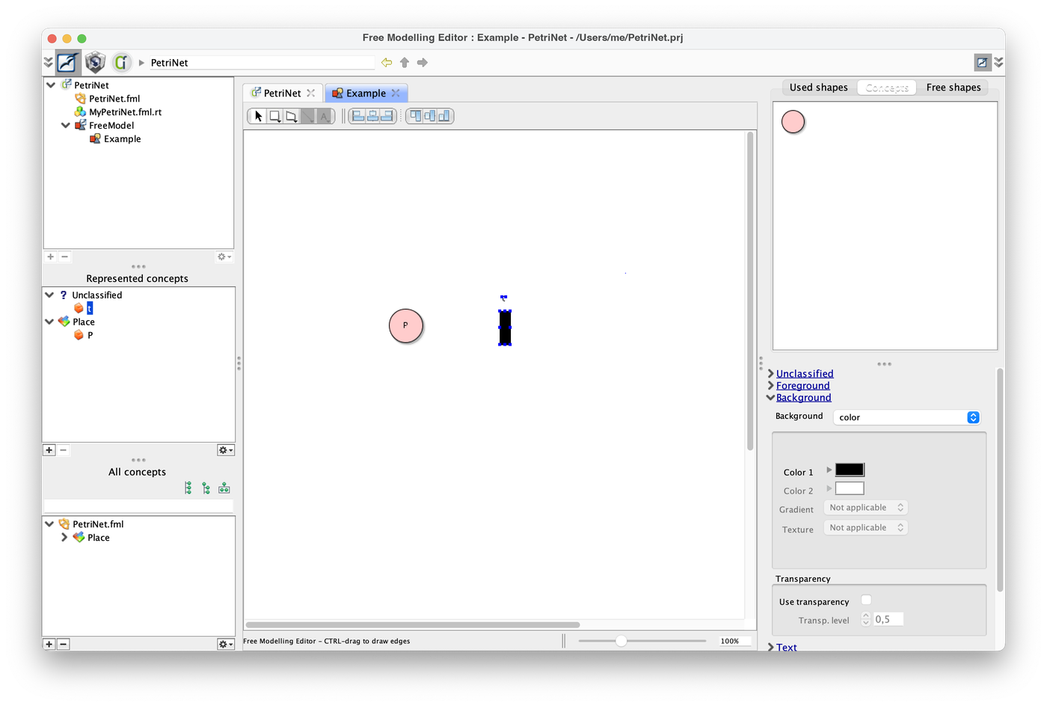The image size is (1047, 706).
Task: Go back with yellow left arrow
Action: 387,62
